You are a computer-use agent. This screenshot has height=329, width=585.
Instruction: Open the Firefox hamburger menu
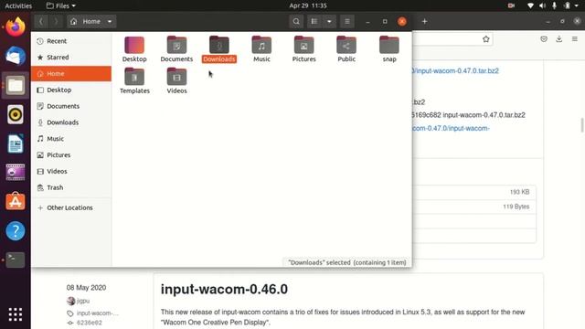[x=575, y=38]
